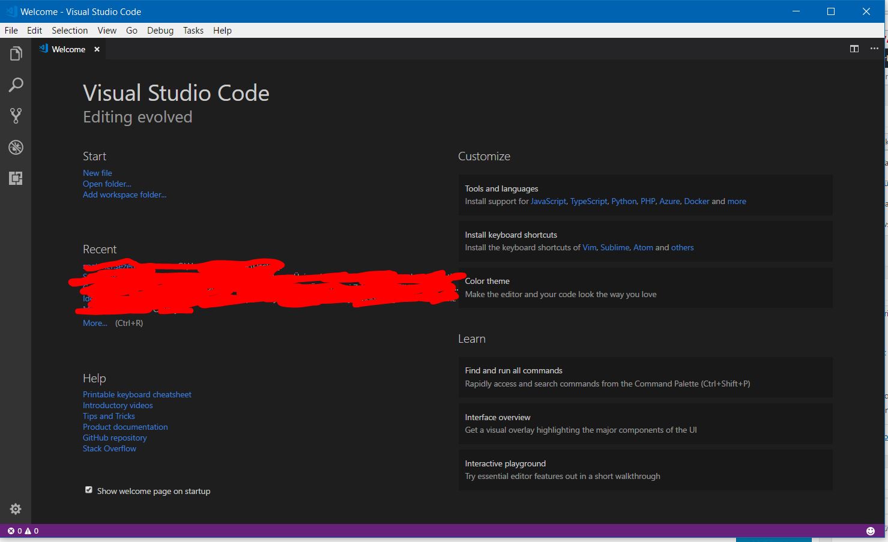Open Stack Overflow link
Image resolution: width=888 pixels, height=542 pixels.
(x=109, y=448)
